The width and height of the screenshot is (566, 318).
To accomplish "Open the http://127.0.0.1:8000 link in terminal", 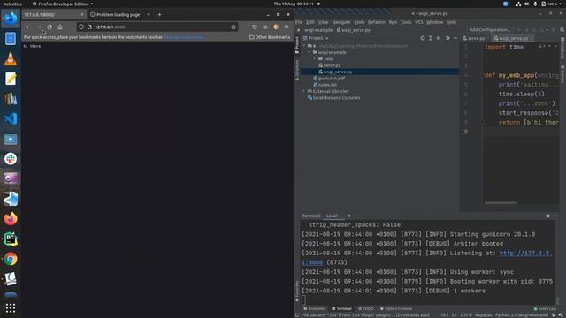I will [526, 254].
